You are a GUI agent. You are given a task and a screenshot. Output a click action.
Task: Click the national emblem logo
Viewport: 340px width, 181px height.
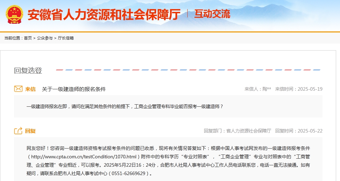point(14,14)
